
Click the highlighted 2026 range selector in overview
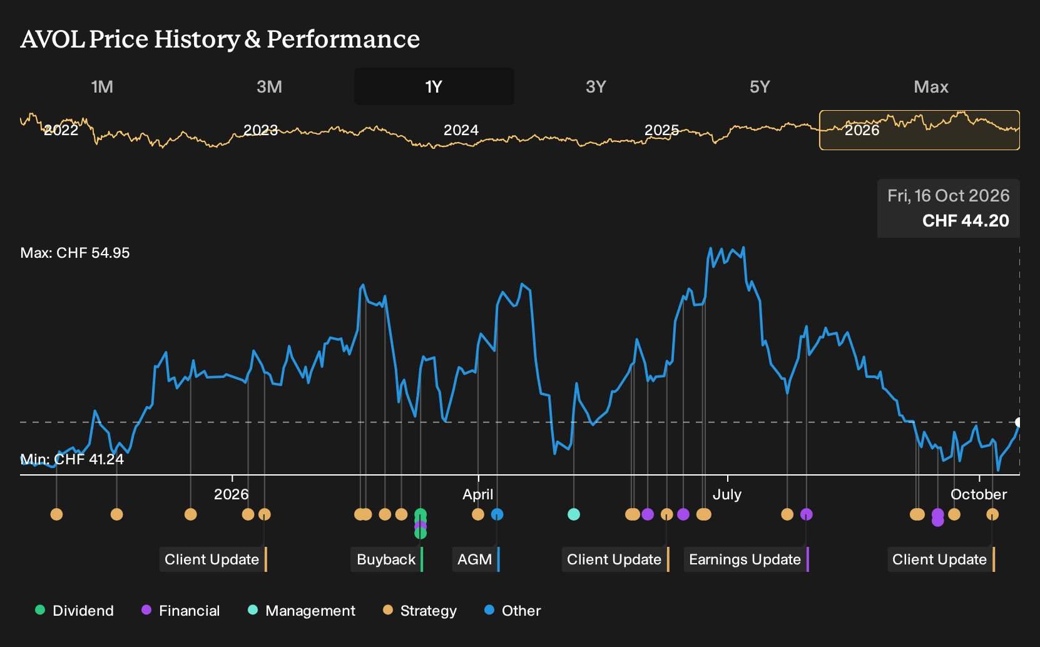click(919, 130)
